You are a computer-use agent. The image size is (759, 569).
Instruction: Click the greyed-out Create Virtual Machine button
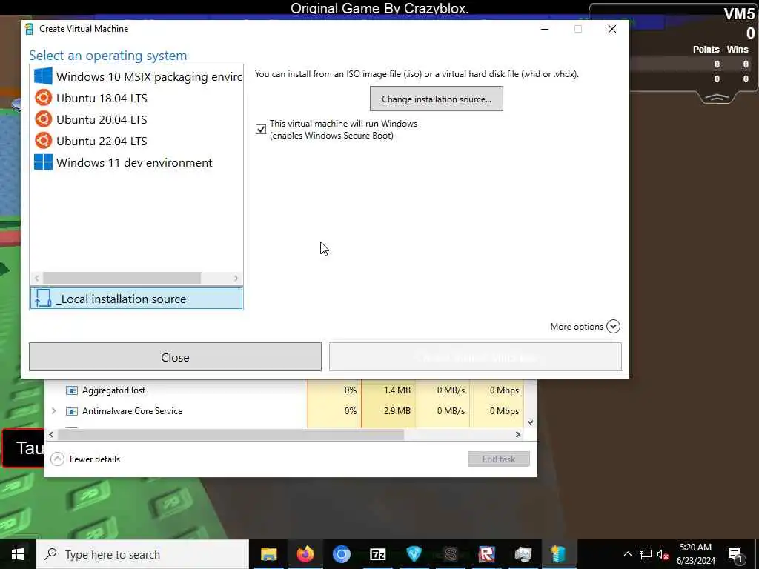475,357
